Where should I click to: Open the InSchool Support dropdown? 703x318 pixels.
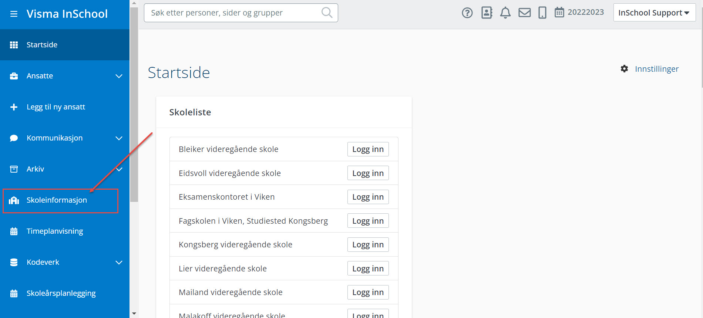coord(655,13)
